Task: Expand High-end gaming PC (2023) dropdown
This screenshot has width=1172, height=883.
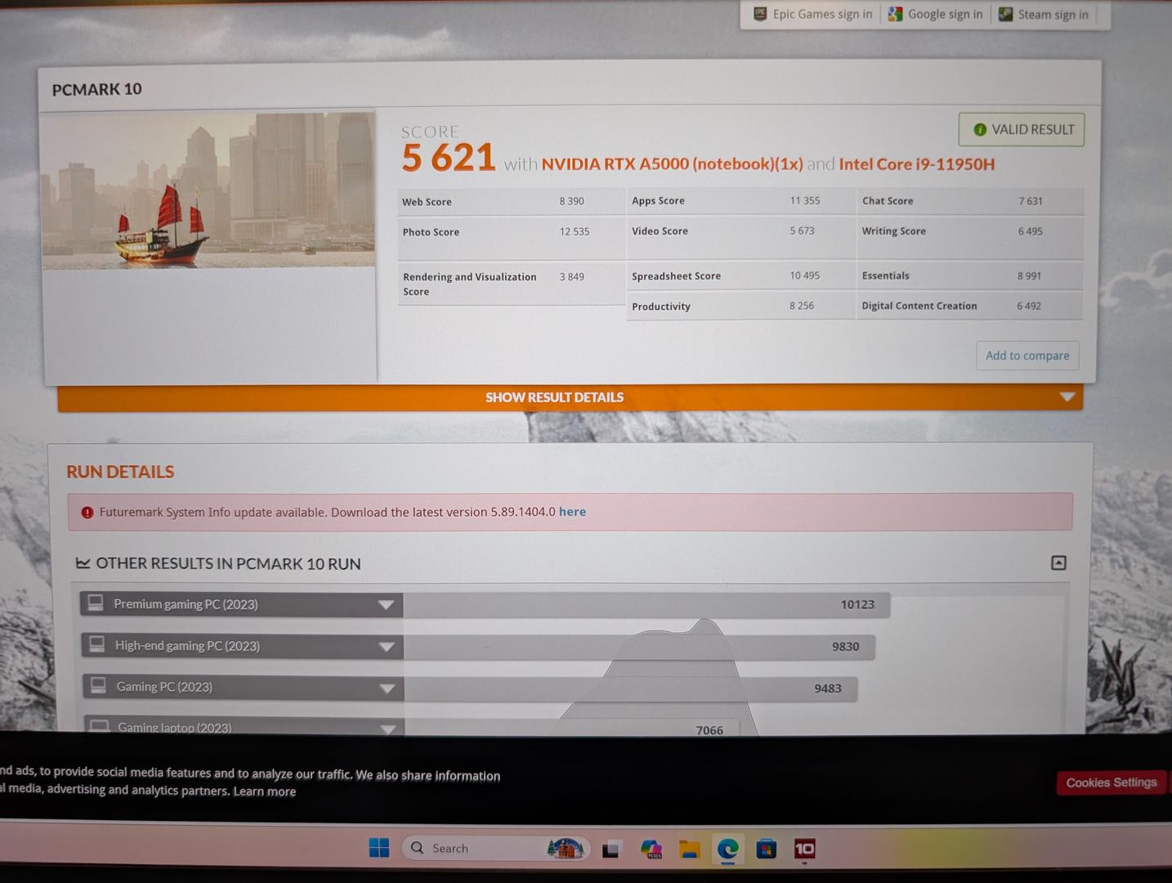Action: 387,647
